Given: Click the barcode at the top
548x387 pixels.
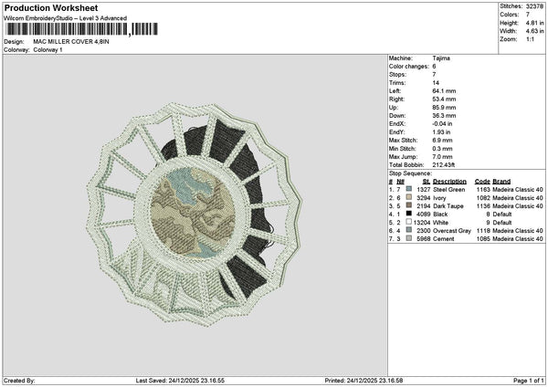Looking at the screenshot, I should click(x=82, y=29).
